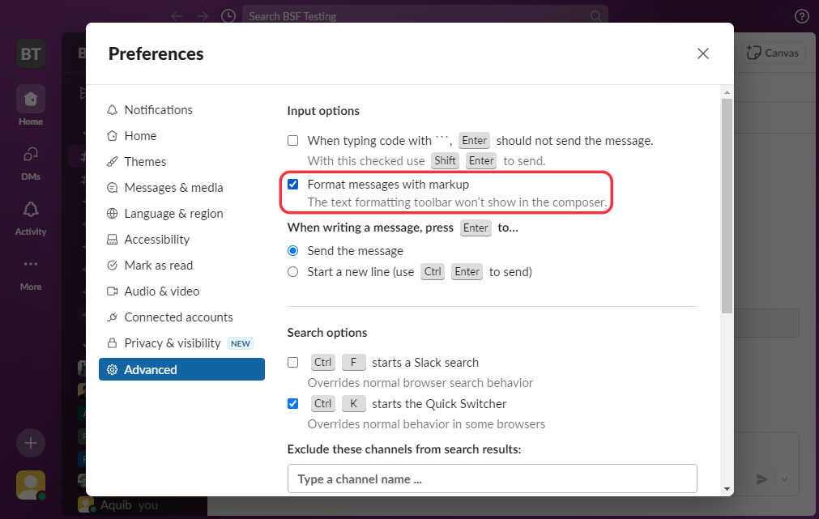819x519 pixels.
Task: Select the Start a new line radio button
Action: [x=292, y=271]
